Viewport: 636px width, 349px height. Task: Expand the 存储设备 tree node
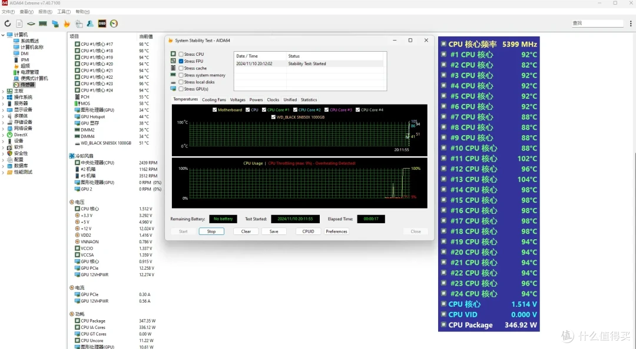[4, 122]
